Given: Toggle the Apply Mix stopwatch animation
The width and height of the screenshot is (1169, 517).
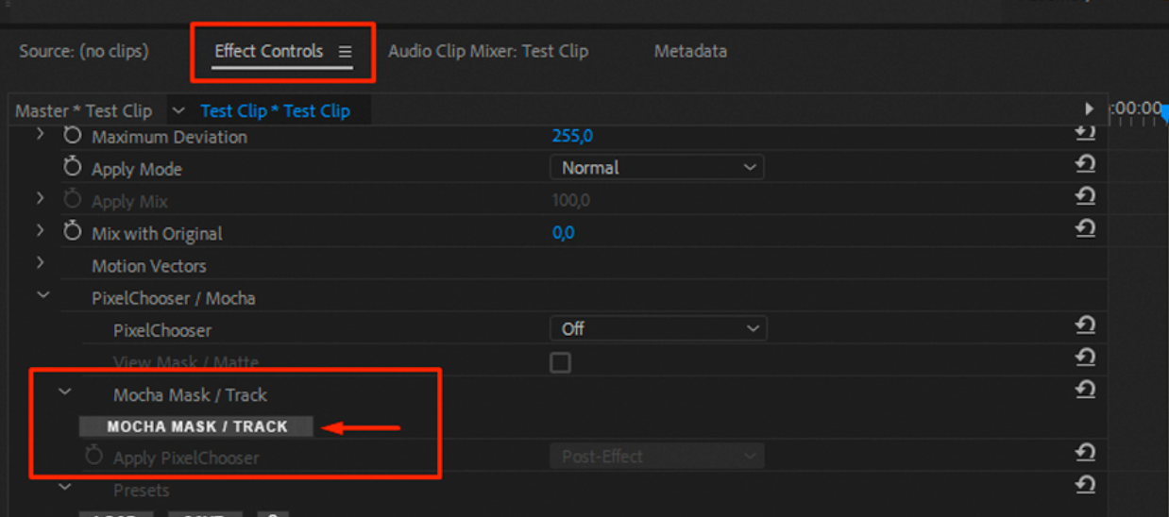Looking at the screenshot, I should click(x=73, y=200).
